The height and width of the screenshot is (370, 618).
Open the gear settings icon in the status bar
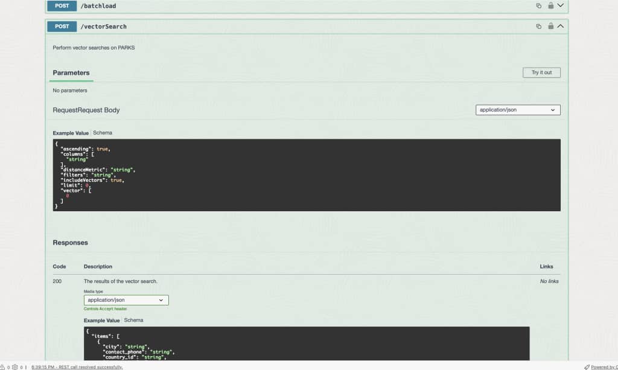tap(14, 366)
